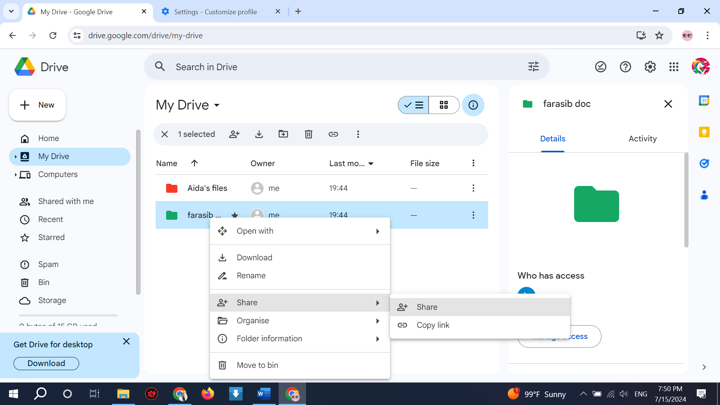
Task: Click the Move to folder icon
Action: (x=283, y=134)
